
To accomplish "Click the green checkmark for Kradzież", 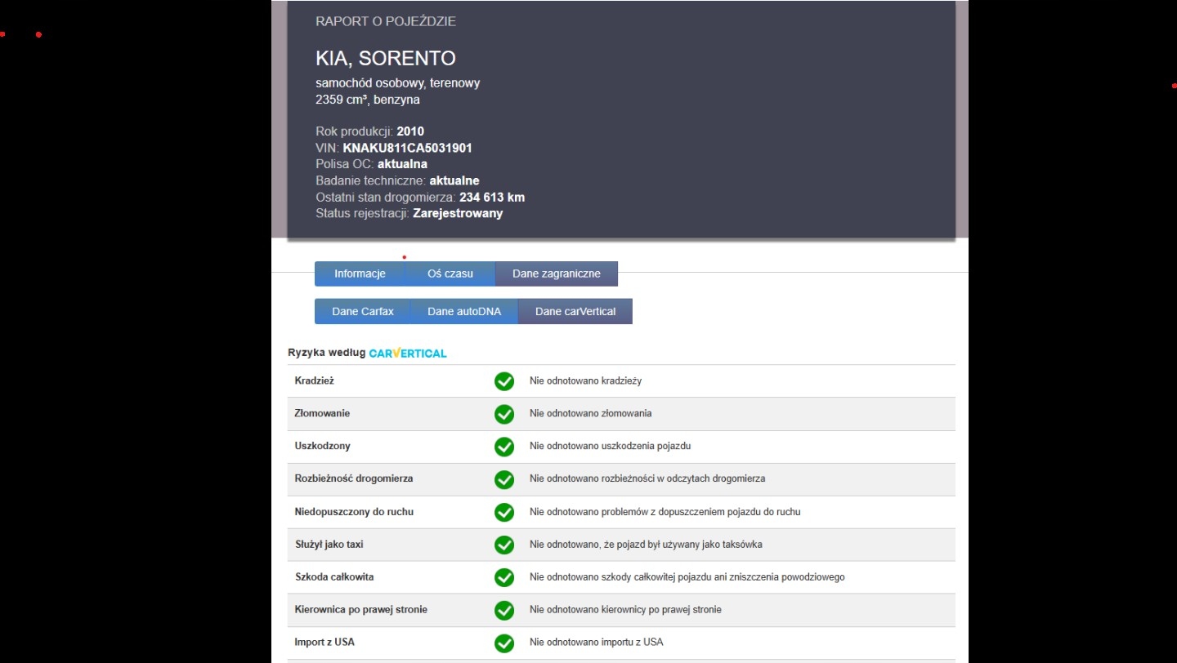I will (504, 381).
